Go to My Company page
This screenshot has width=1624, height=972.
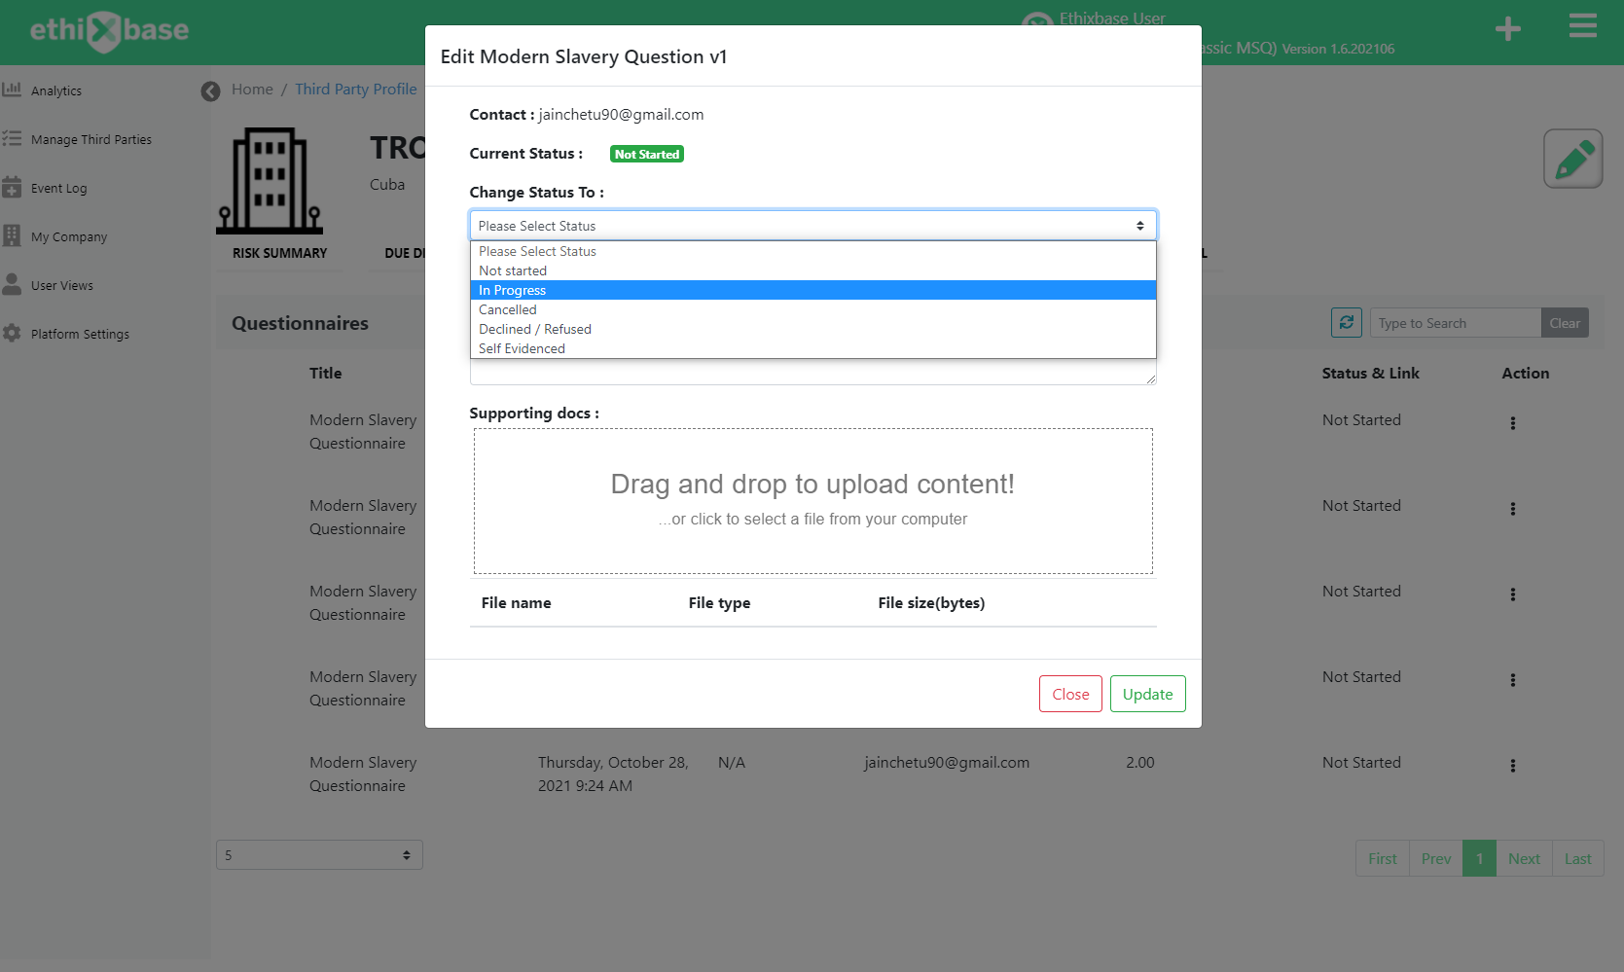(69, 235)
